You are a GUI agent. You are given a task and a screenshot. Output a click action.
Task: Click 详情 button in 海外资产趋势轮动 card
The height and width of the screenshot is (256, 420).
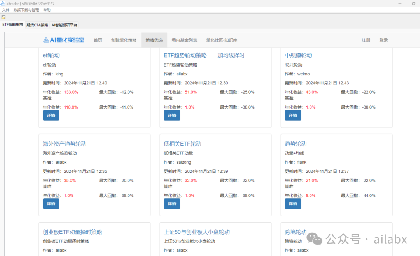(x=51, y=204)
